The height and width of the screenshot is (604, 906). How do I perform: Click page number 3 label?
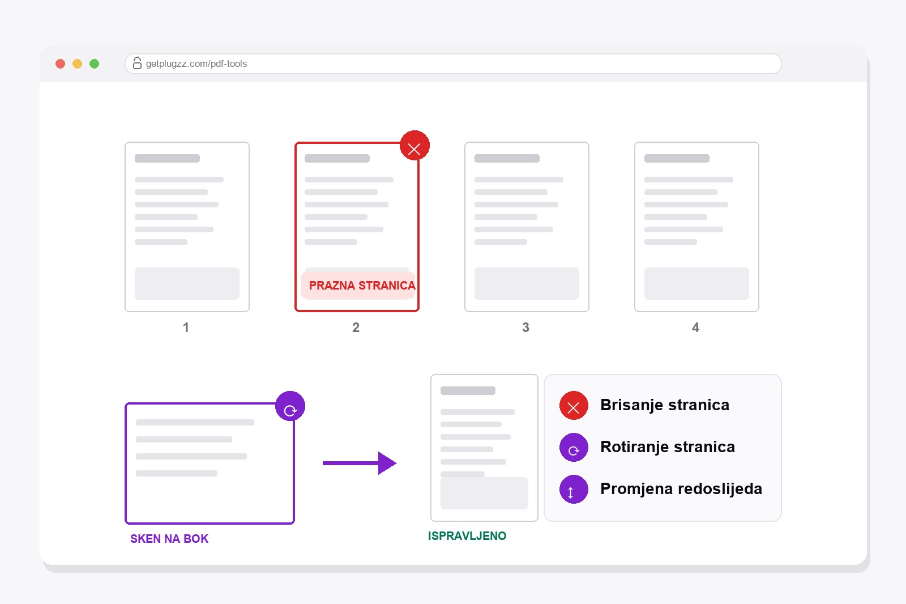click(525, 327)
